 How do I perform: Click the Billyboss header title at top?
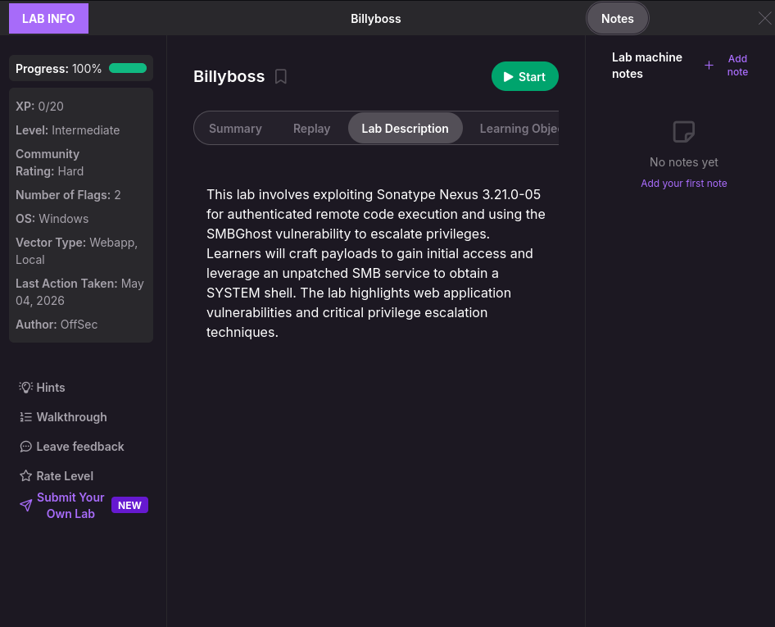[x=376, y=19]
